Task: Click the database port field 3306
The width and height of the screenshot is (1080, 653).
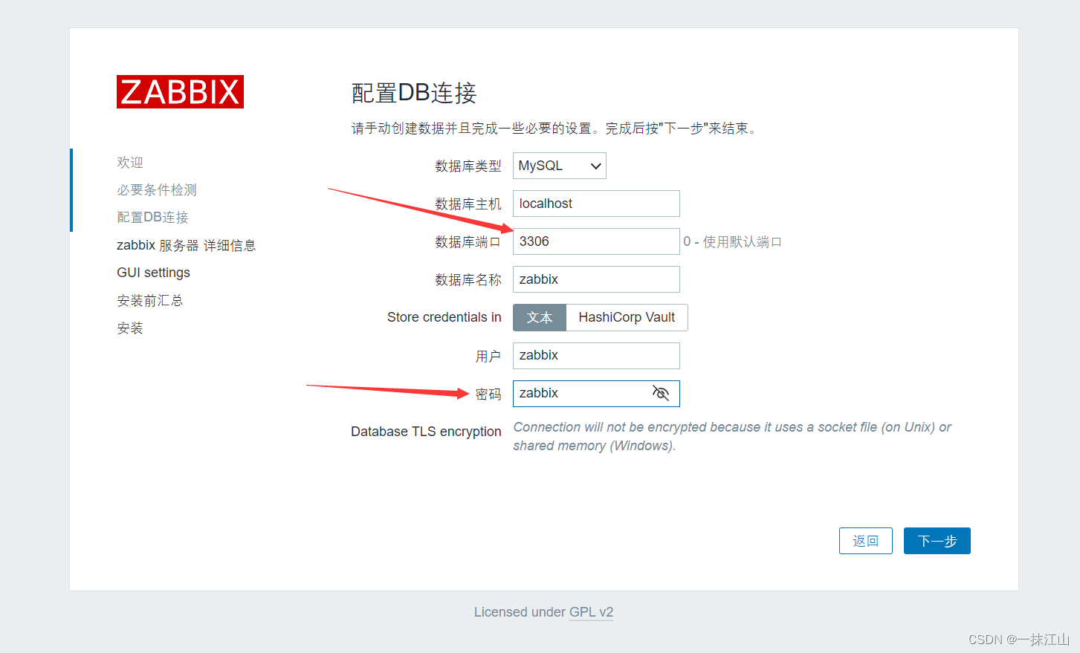Action: tap(596, 241)
